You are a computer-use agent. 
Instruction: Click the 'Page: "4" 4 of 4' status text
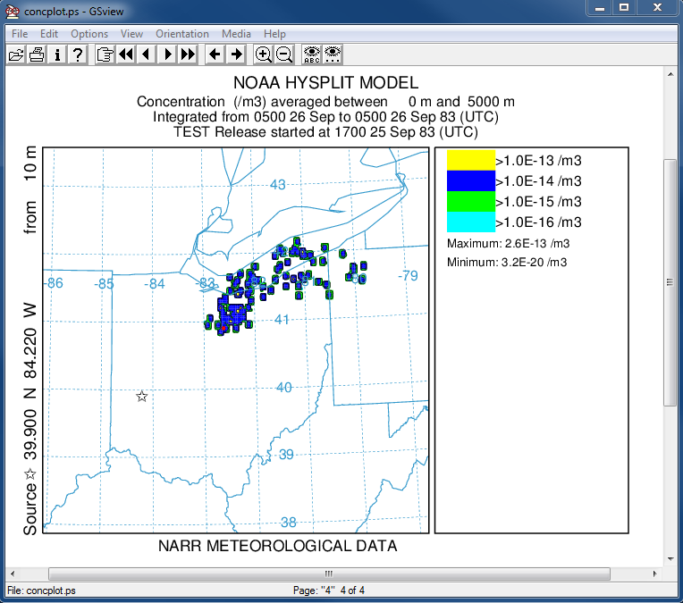click(329, 590)
